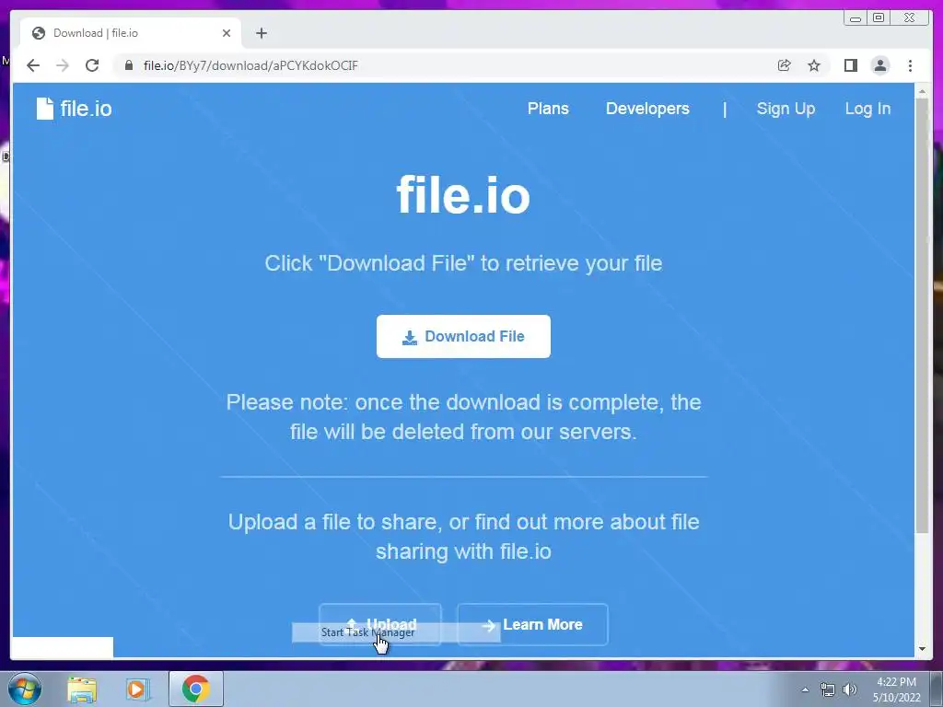The width and height of the screenshot is (943, 707).
Task: Open the Developers page
Action: tap(647, 109)
